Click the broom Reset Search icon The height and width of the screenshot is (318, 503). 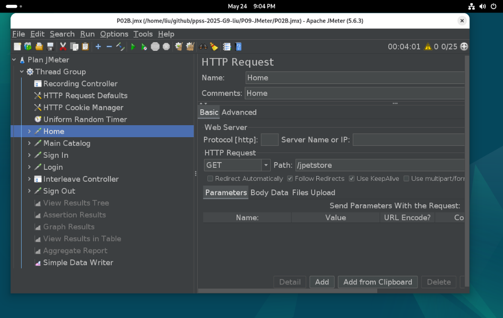click(214, 47)
